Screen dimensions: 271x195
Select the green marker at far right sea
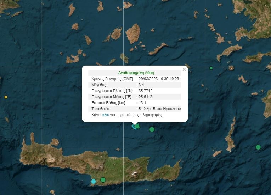(x=258, y=147)
